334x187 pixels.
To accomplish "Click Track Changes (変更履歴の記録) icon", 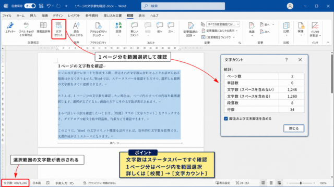I will [190, 26].
